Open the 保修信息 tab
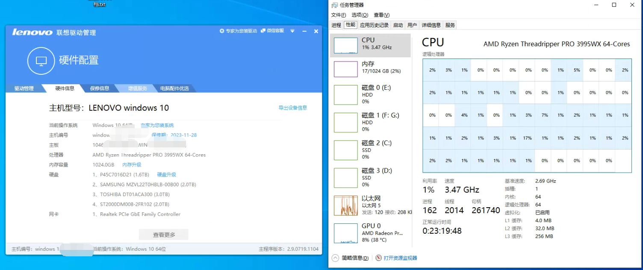Image resolution: width=643 pixels, height=270 pixels. [x=100, y=88]
